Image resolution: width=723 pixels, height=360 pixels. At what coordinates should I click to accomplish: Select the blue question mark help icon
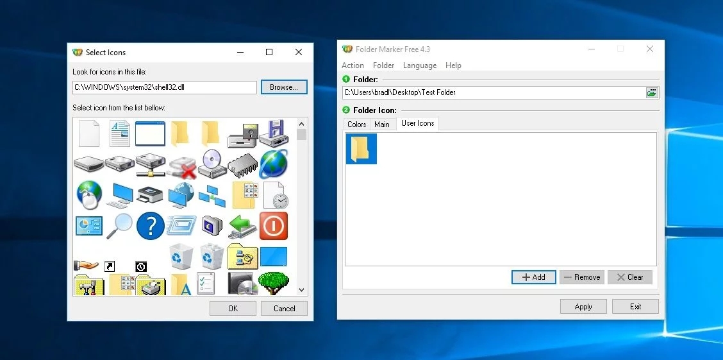[x=151, y=226]
